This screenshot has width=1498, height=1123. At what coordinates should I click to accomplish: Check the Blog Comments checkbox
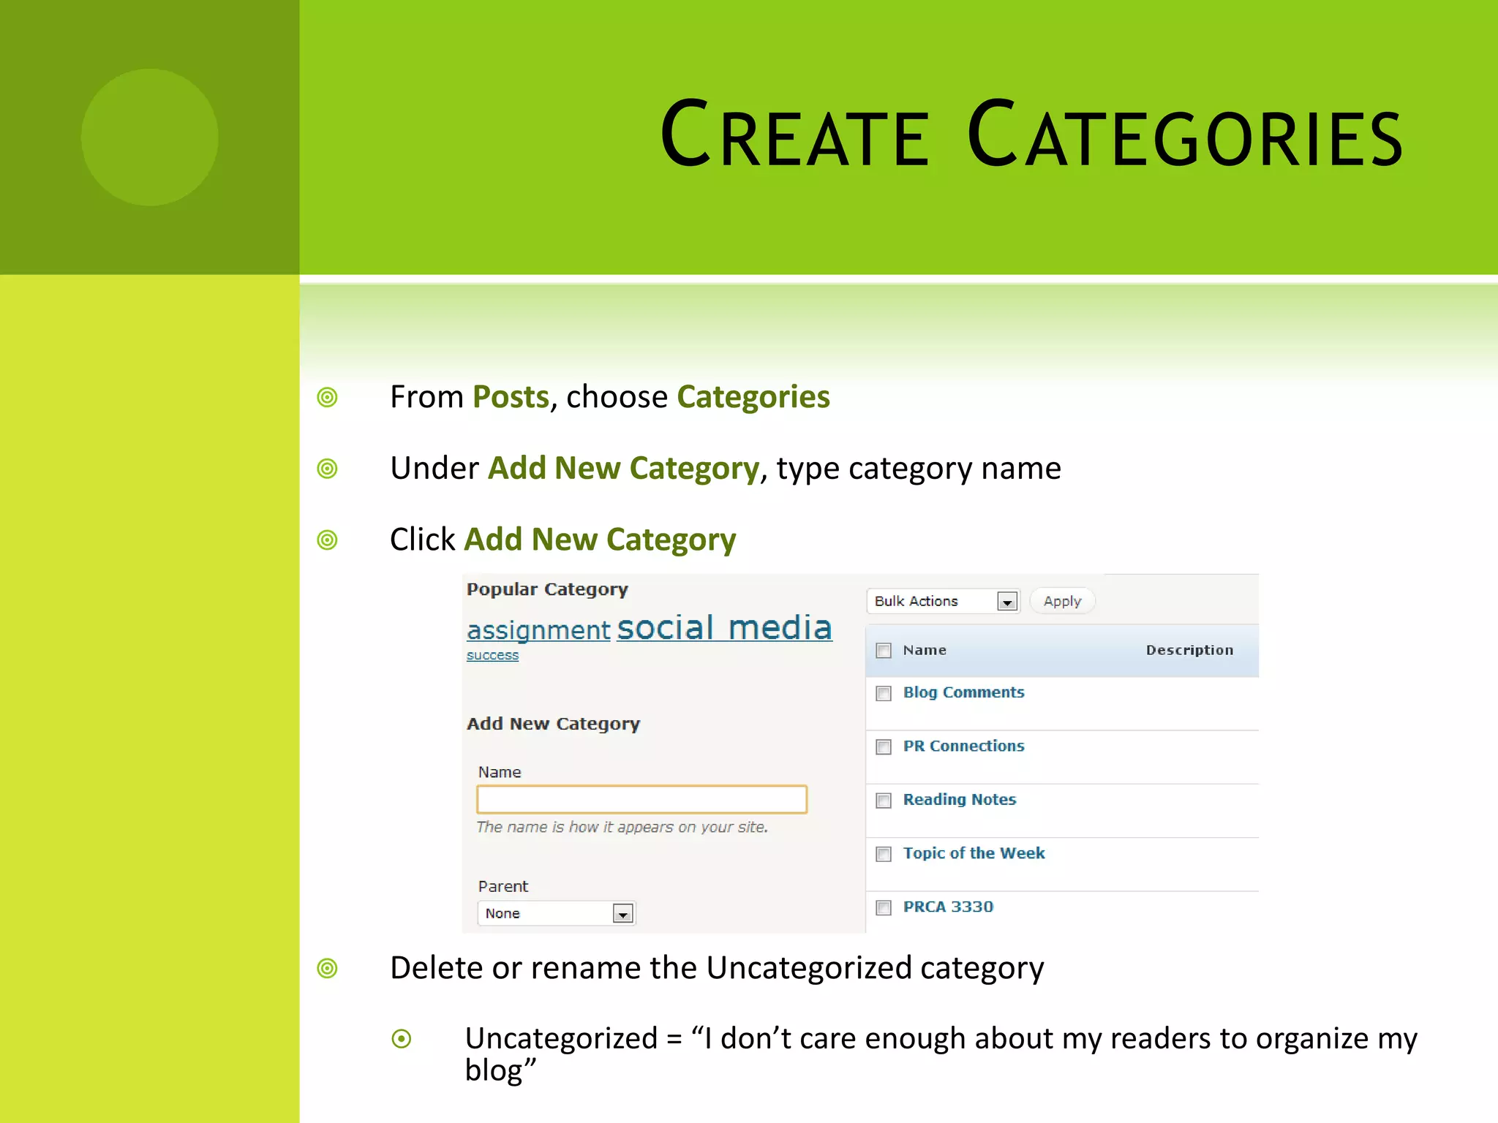coord(884,693)
